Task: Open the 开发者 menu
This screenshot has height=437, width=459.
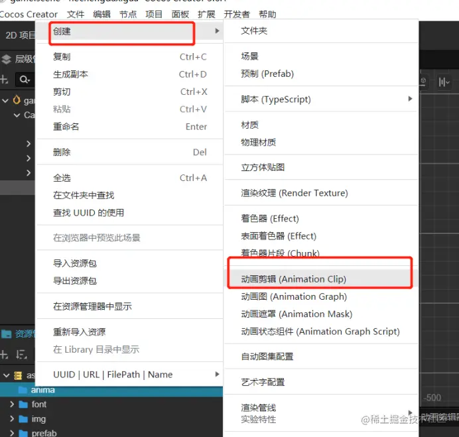Action: pyautogui.click(x=237, y=14)
